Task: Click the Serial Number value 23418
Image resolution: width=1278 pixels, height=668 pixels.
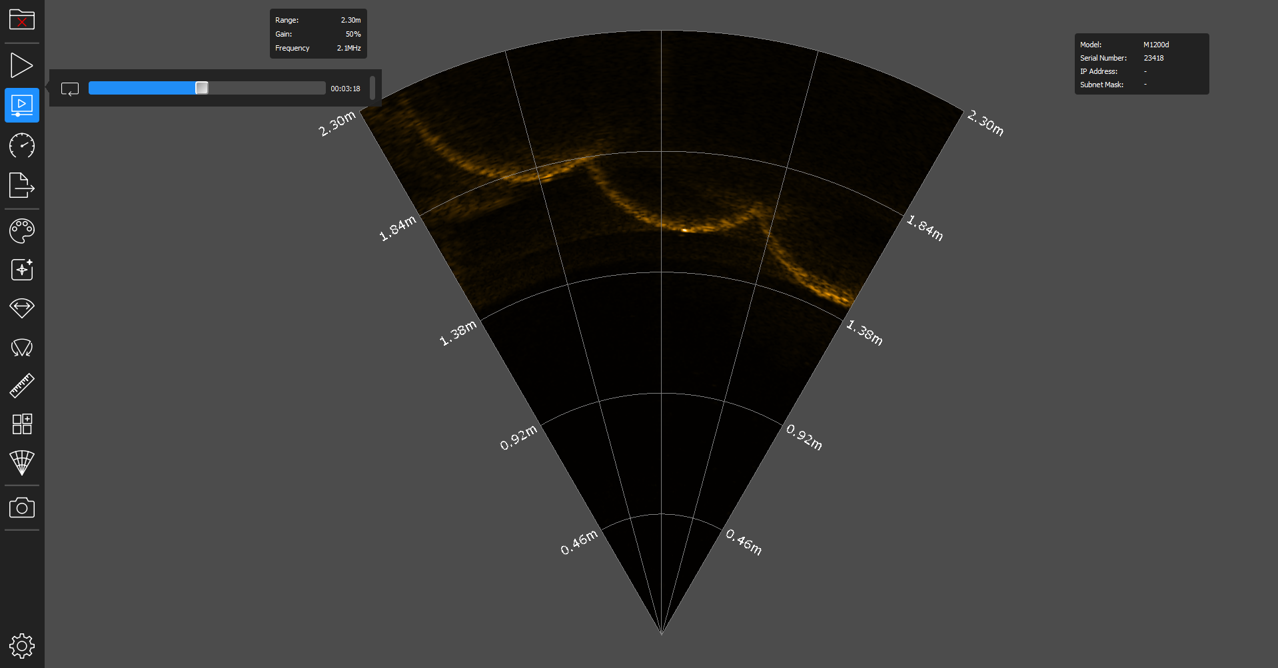Action: [1153, 58]
